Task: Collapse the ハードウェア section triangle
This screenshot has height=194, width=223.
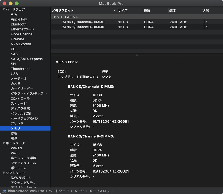Action: (x=4, y=9)
